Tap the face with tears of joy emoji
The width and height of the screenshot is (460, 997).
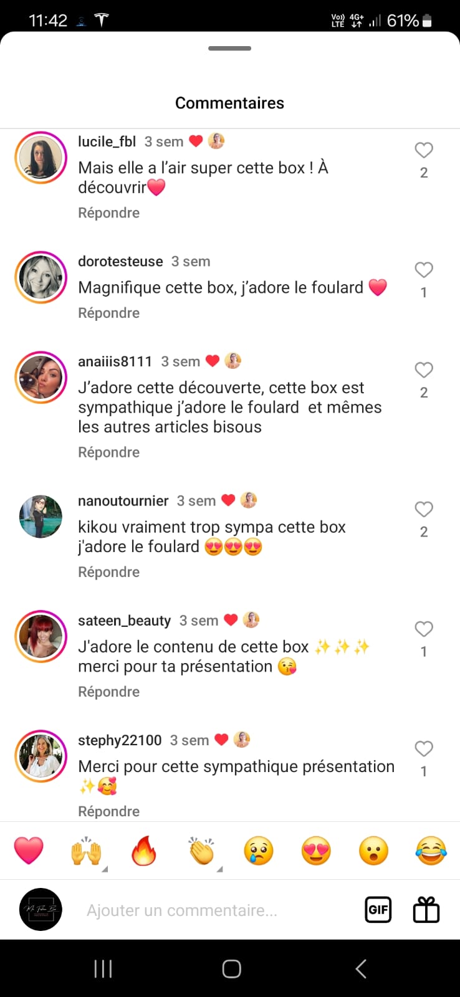pos(431,851)
